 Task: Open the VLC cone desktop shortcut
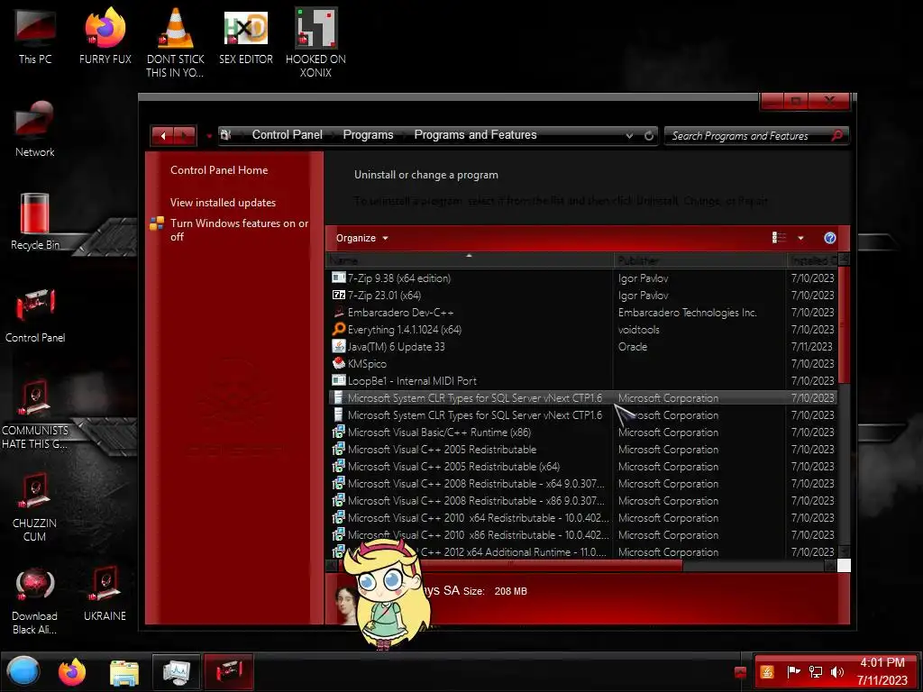click(x=176, y=42)
